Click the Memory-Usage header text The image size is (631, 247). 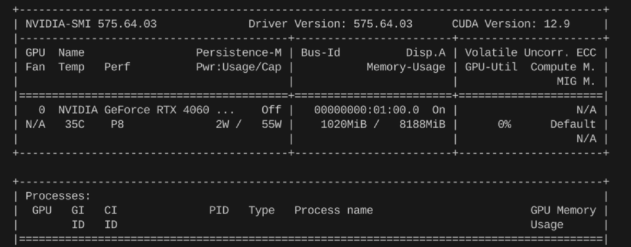coord(406,67)
